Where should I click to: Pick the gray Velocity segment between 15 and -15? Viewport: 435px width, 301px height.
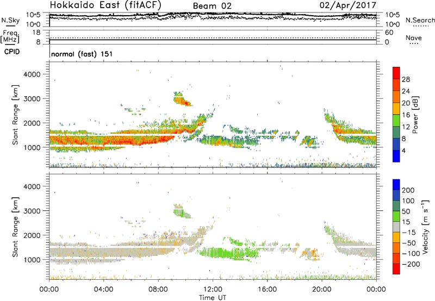click(x=396, y=227)
